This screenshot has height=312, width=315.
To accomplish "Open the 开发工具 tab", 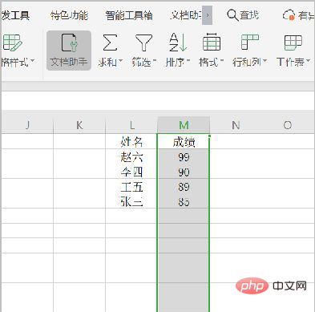I will point(15,15).
